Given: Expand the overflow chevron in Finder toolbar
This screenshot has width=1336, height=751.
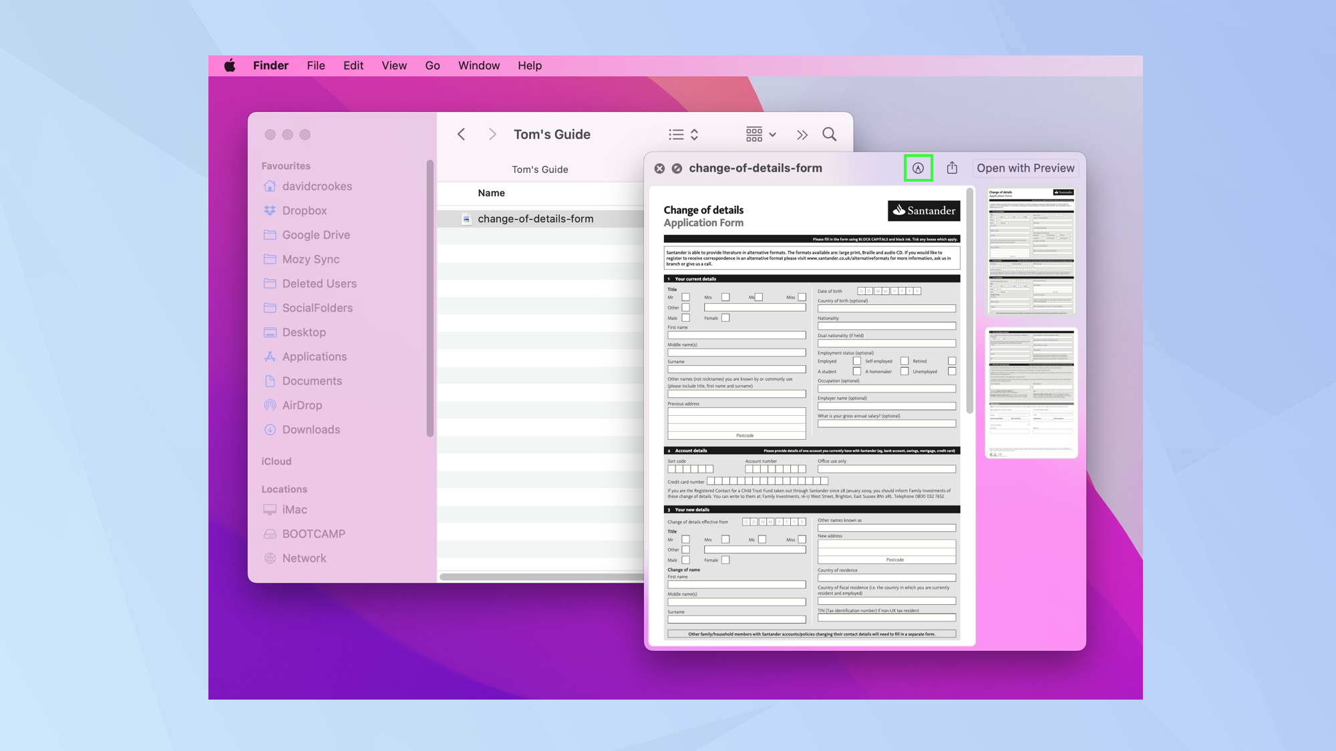Looking at the screenshot, I should pos(802,134).
